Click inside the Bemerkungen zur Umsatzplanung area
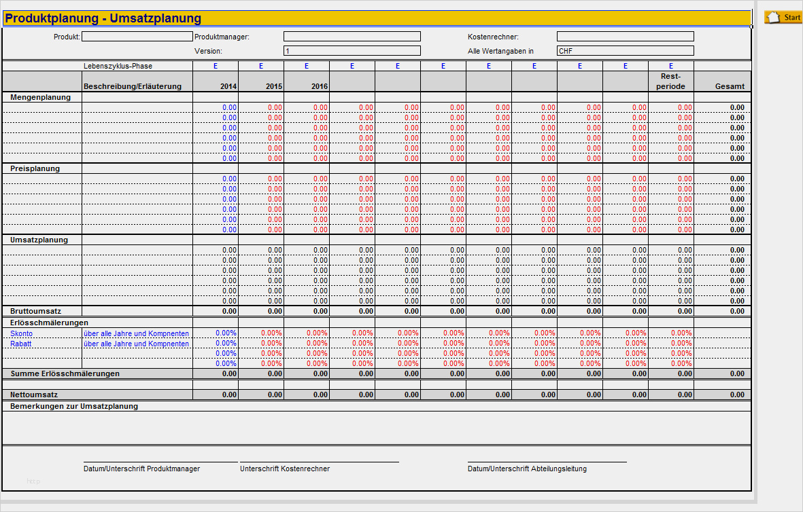The width and height of the screenshot is (803, 512). click(x=374, y=424)
